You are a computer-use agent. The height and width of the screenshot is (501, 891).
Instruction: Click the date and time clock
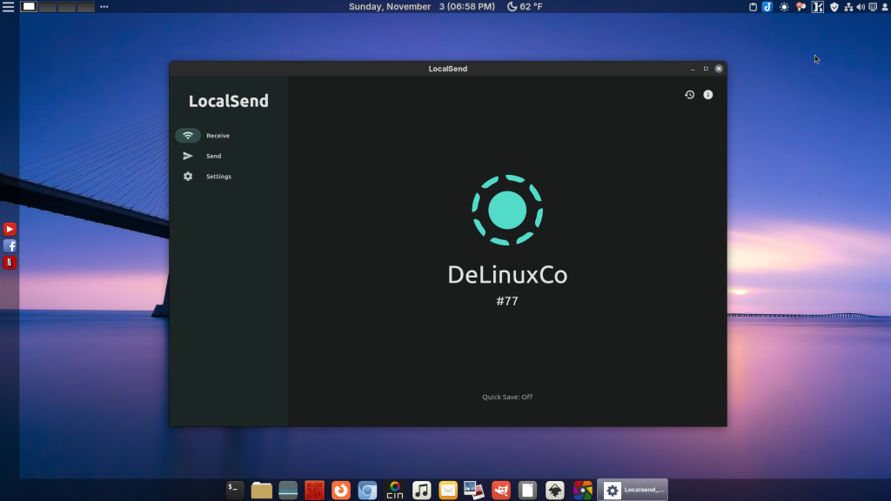tap(422, 7)
